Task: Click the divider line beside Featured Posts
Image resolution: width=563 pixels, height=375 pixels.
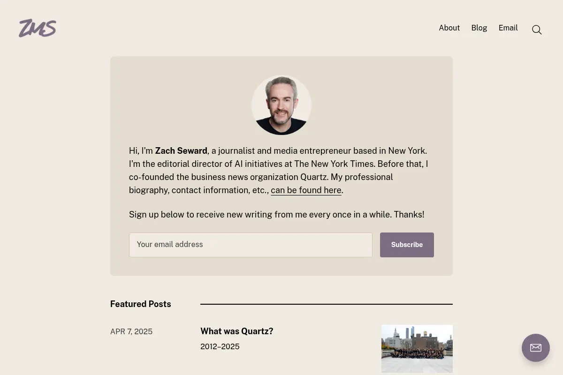Action: 327,304
